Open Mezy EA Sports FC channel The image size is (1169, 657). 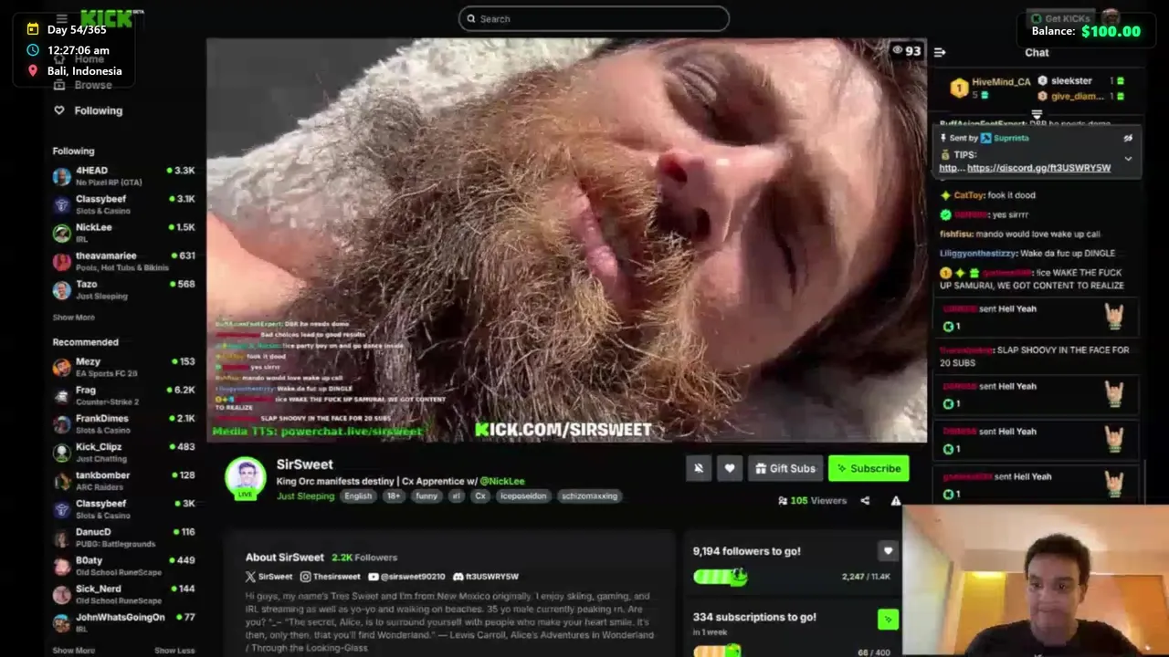pos(123,367)
